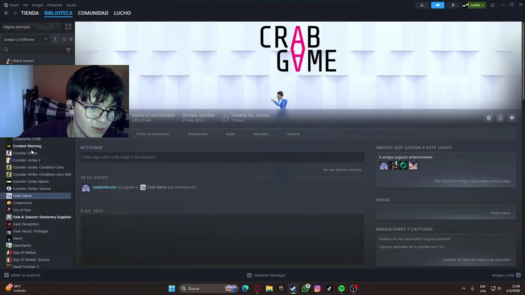Screen dimensions: 525x295
Task: Show recent games clock filter
Action: pos(64,39)
